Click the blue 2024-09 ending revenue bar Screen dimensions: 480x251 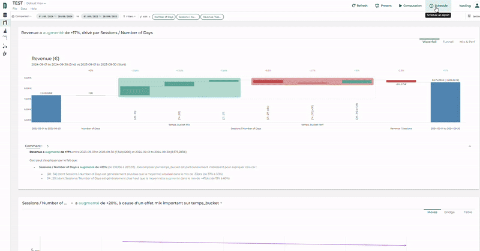445,102
